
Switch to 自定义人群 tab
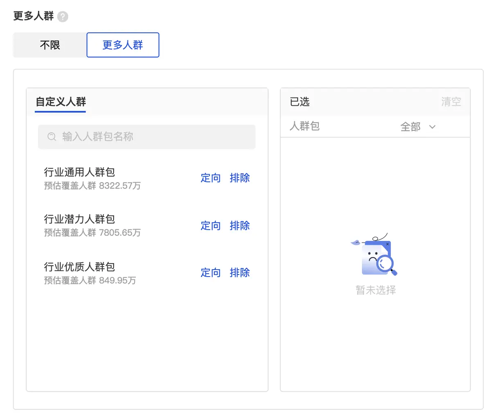[61, 102]
